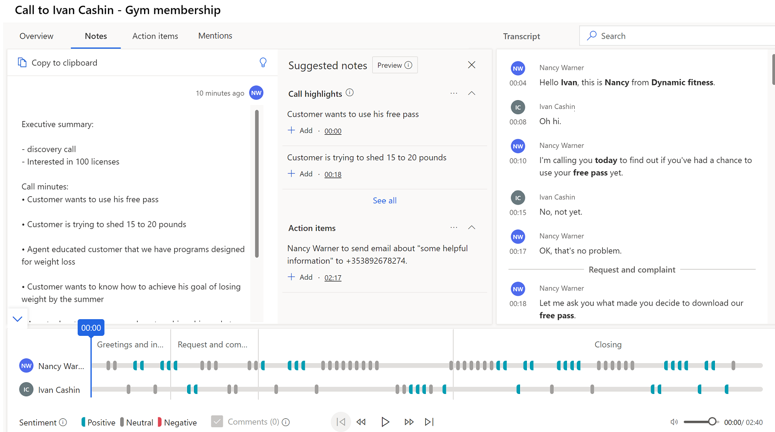Image resolution: width=775 pixels, height=432 pixels.
Task: Click the IC avatar at 00:15 in transcript
Action: click(x=518, y=198)
